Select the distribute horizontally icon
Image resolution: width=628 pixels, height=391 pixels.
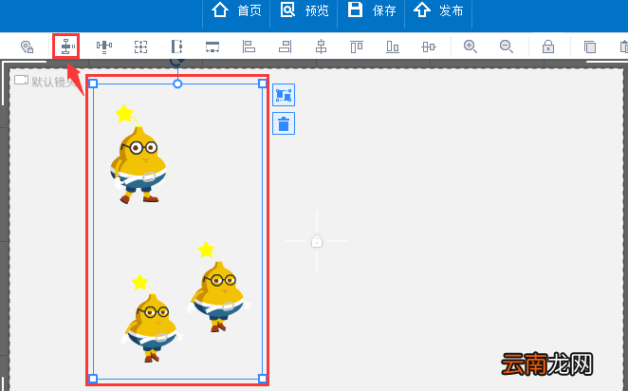(104, 47)
